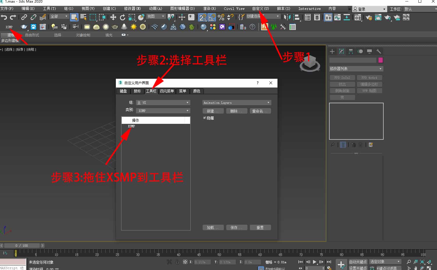Switch to the 鼠标 tab in dialog
Screen dimensions: 437x270
[137, 91]
